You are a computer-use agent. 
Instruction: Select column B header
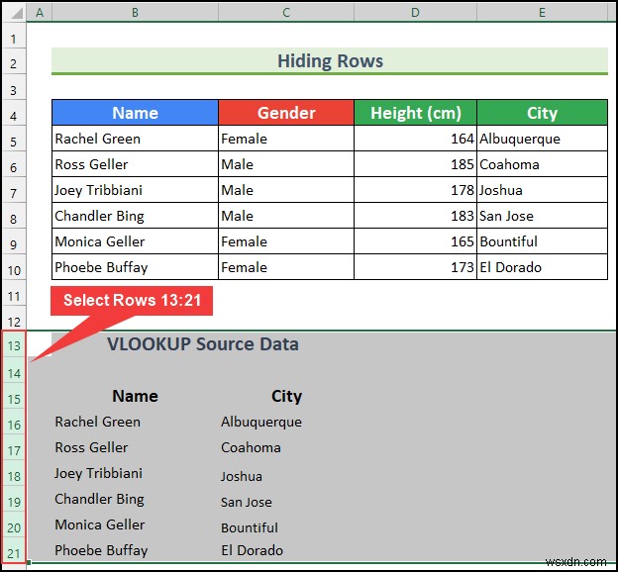coord(135,13)
